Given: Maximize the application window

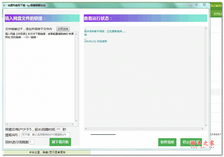Looking at the screenshot, I should [x=196, y=5].
